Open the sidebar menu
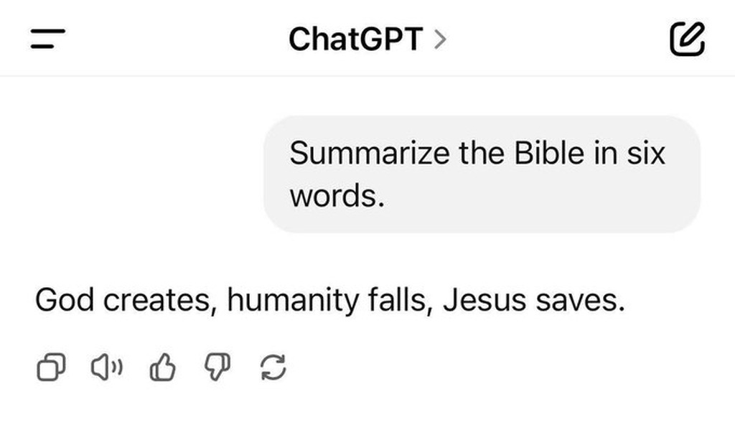 (48, 39)
